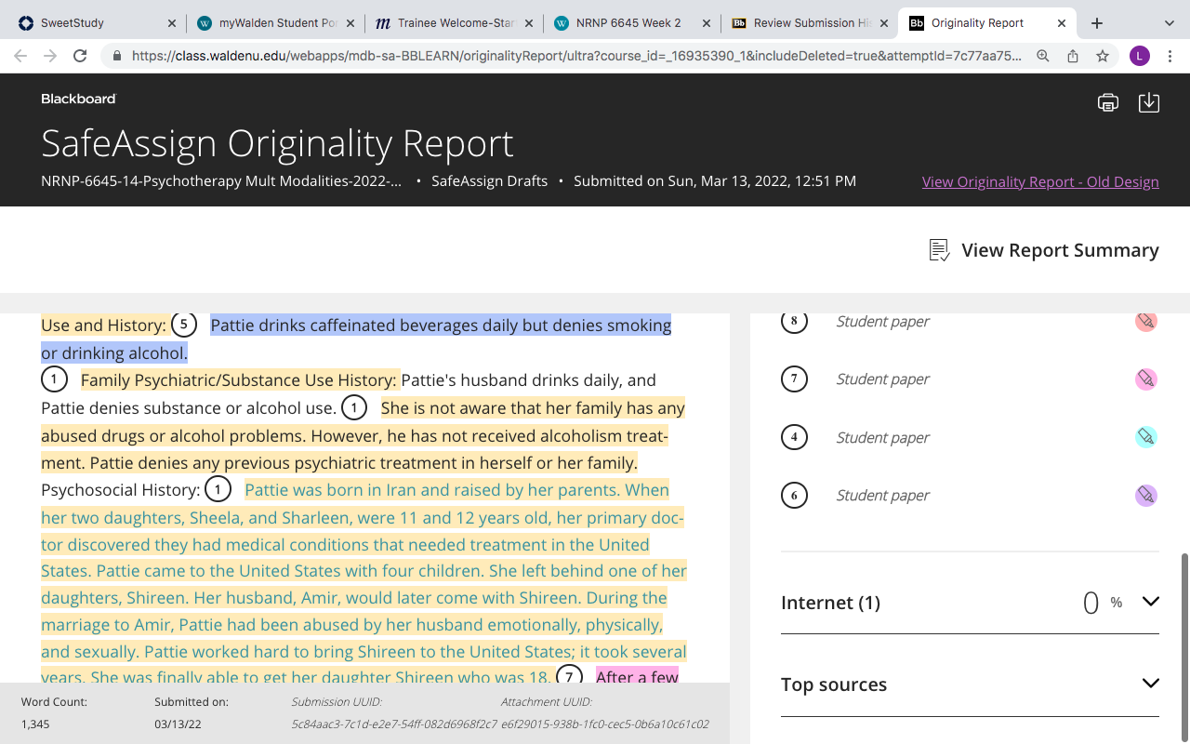Image resolution: width=1190 pixels, height=744 pixels.
Task: Close the SweetStudy tab
Action: (x=171, y=23)
